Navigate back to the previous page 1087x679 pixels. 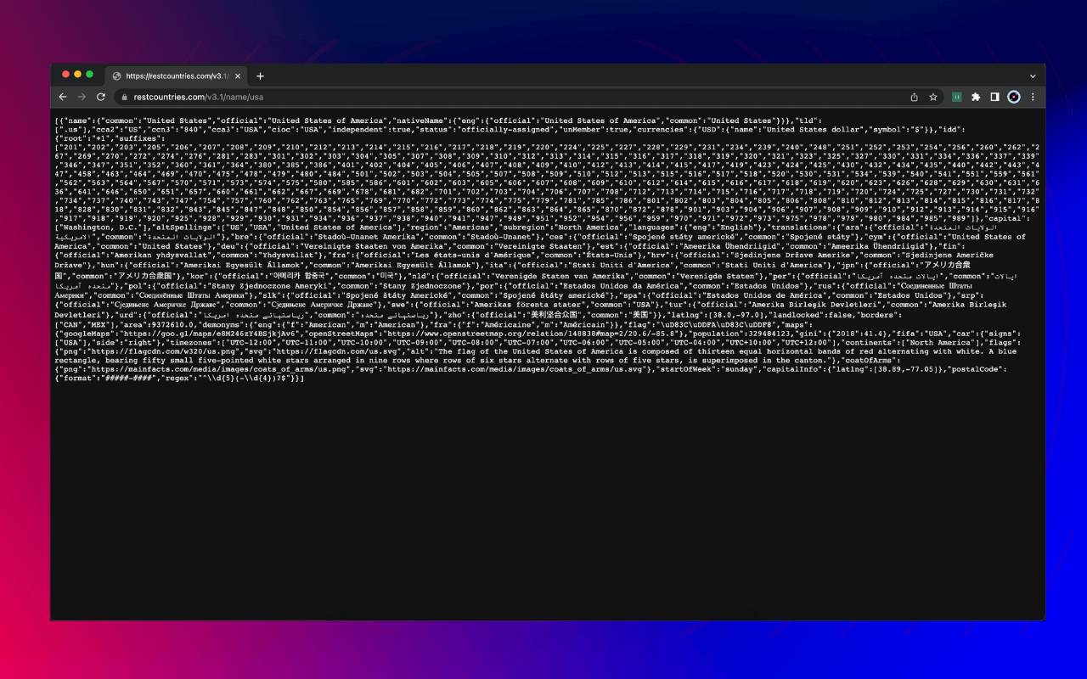click(x=63, y=98)
